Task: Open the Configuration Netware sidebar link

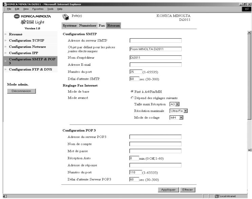Action: click(x=27, y=47)
